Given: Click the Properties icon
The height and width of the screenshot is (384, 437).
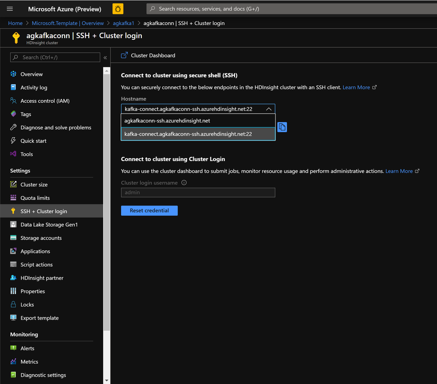Looking at the screenshot, I should click(13, 291).
